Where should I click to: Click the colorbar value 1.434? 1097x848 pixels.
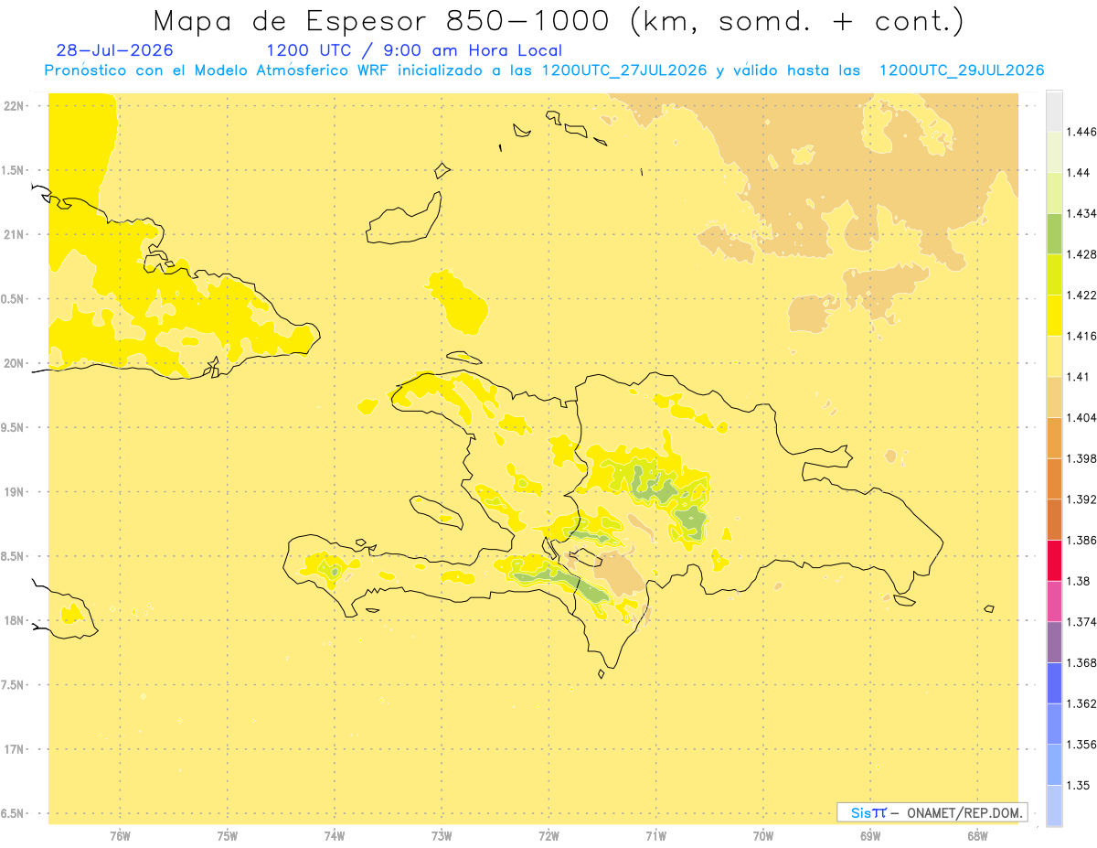(1081, 213)
